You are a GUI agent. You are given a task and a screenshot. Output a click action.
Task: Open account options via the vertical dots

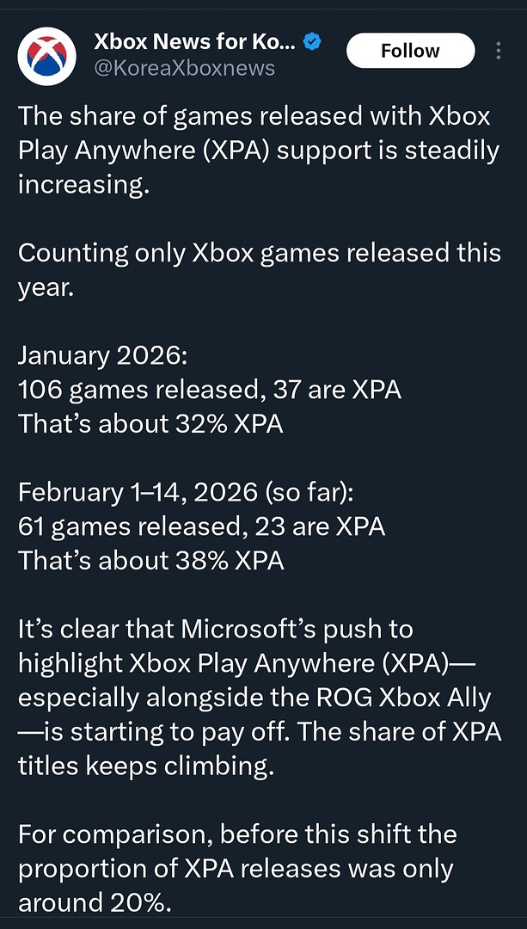[498, 50]
